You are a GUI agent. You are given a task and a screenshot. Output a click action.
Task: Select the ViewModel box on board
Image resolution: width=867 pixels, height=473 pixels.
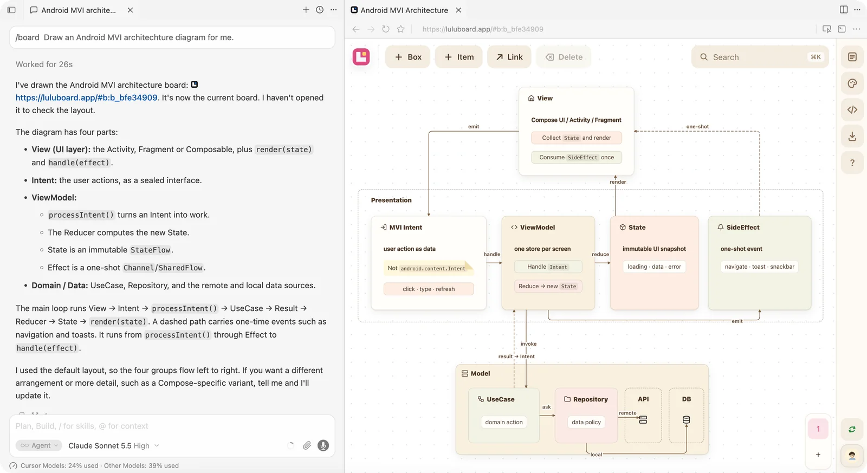click(x=548, y=263)
